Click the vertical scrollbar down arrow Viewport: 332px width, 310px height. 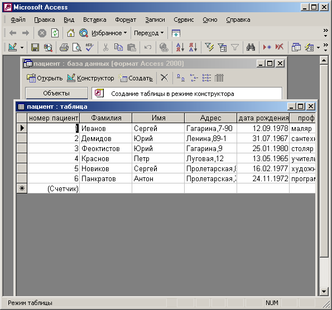coord(324,292)
